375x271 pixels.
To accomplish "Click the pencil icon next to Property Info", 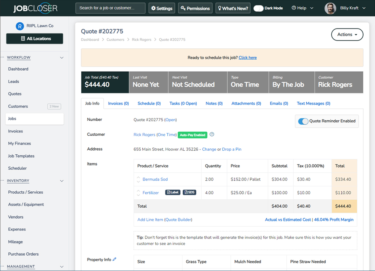I will tap(115, 259).
